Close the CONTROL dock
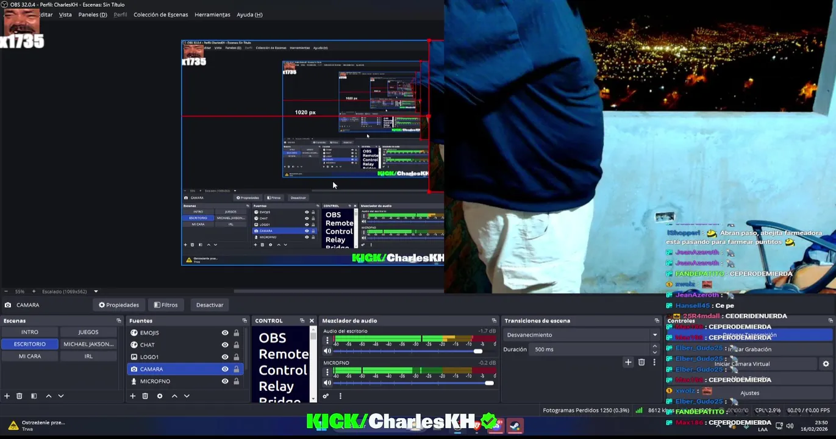The width and height of the screenshot is (836, 439). point(312,321)
